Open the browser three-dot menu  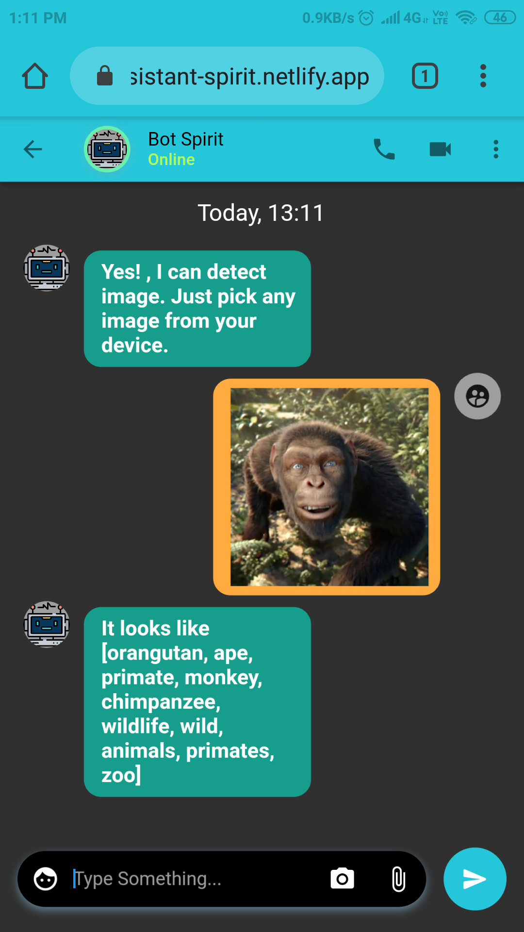pyautogui.click(x=483, y=76)
